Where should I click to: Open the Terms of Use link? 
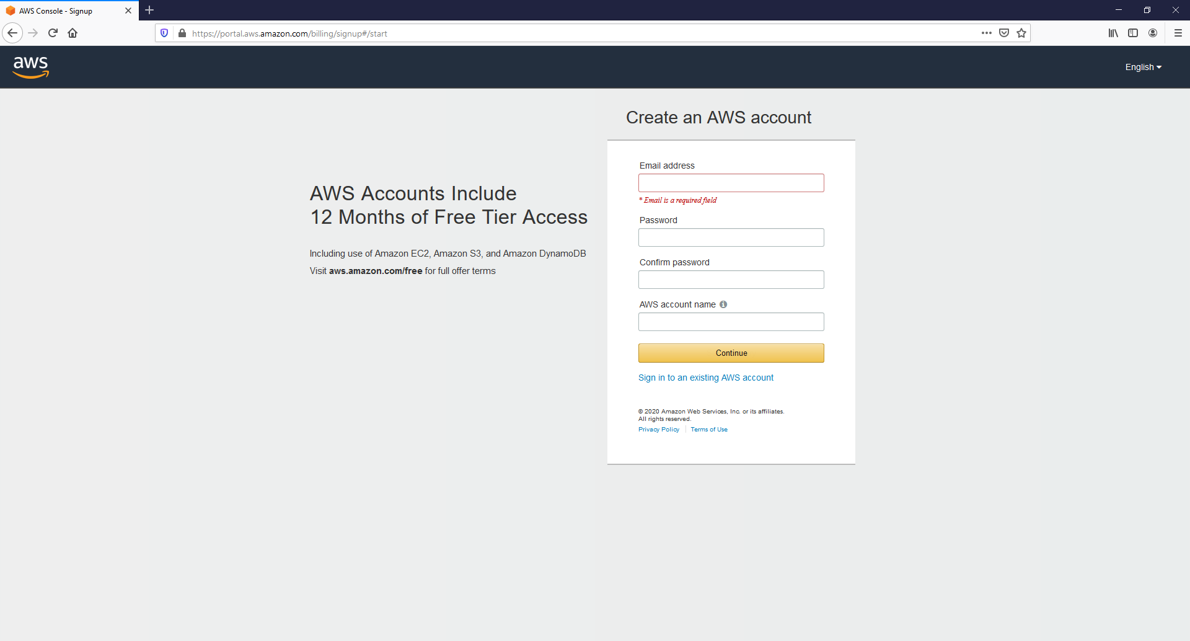click(709, 430)
